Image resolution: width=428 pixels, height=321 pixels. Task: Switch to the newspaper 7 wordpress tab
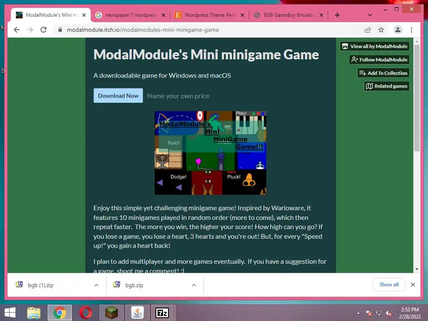point(130,15)
